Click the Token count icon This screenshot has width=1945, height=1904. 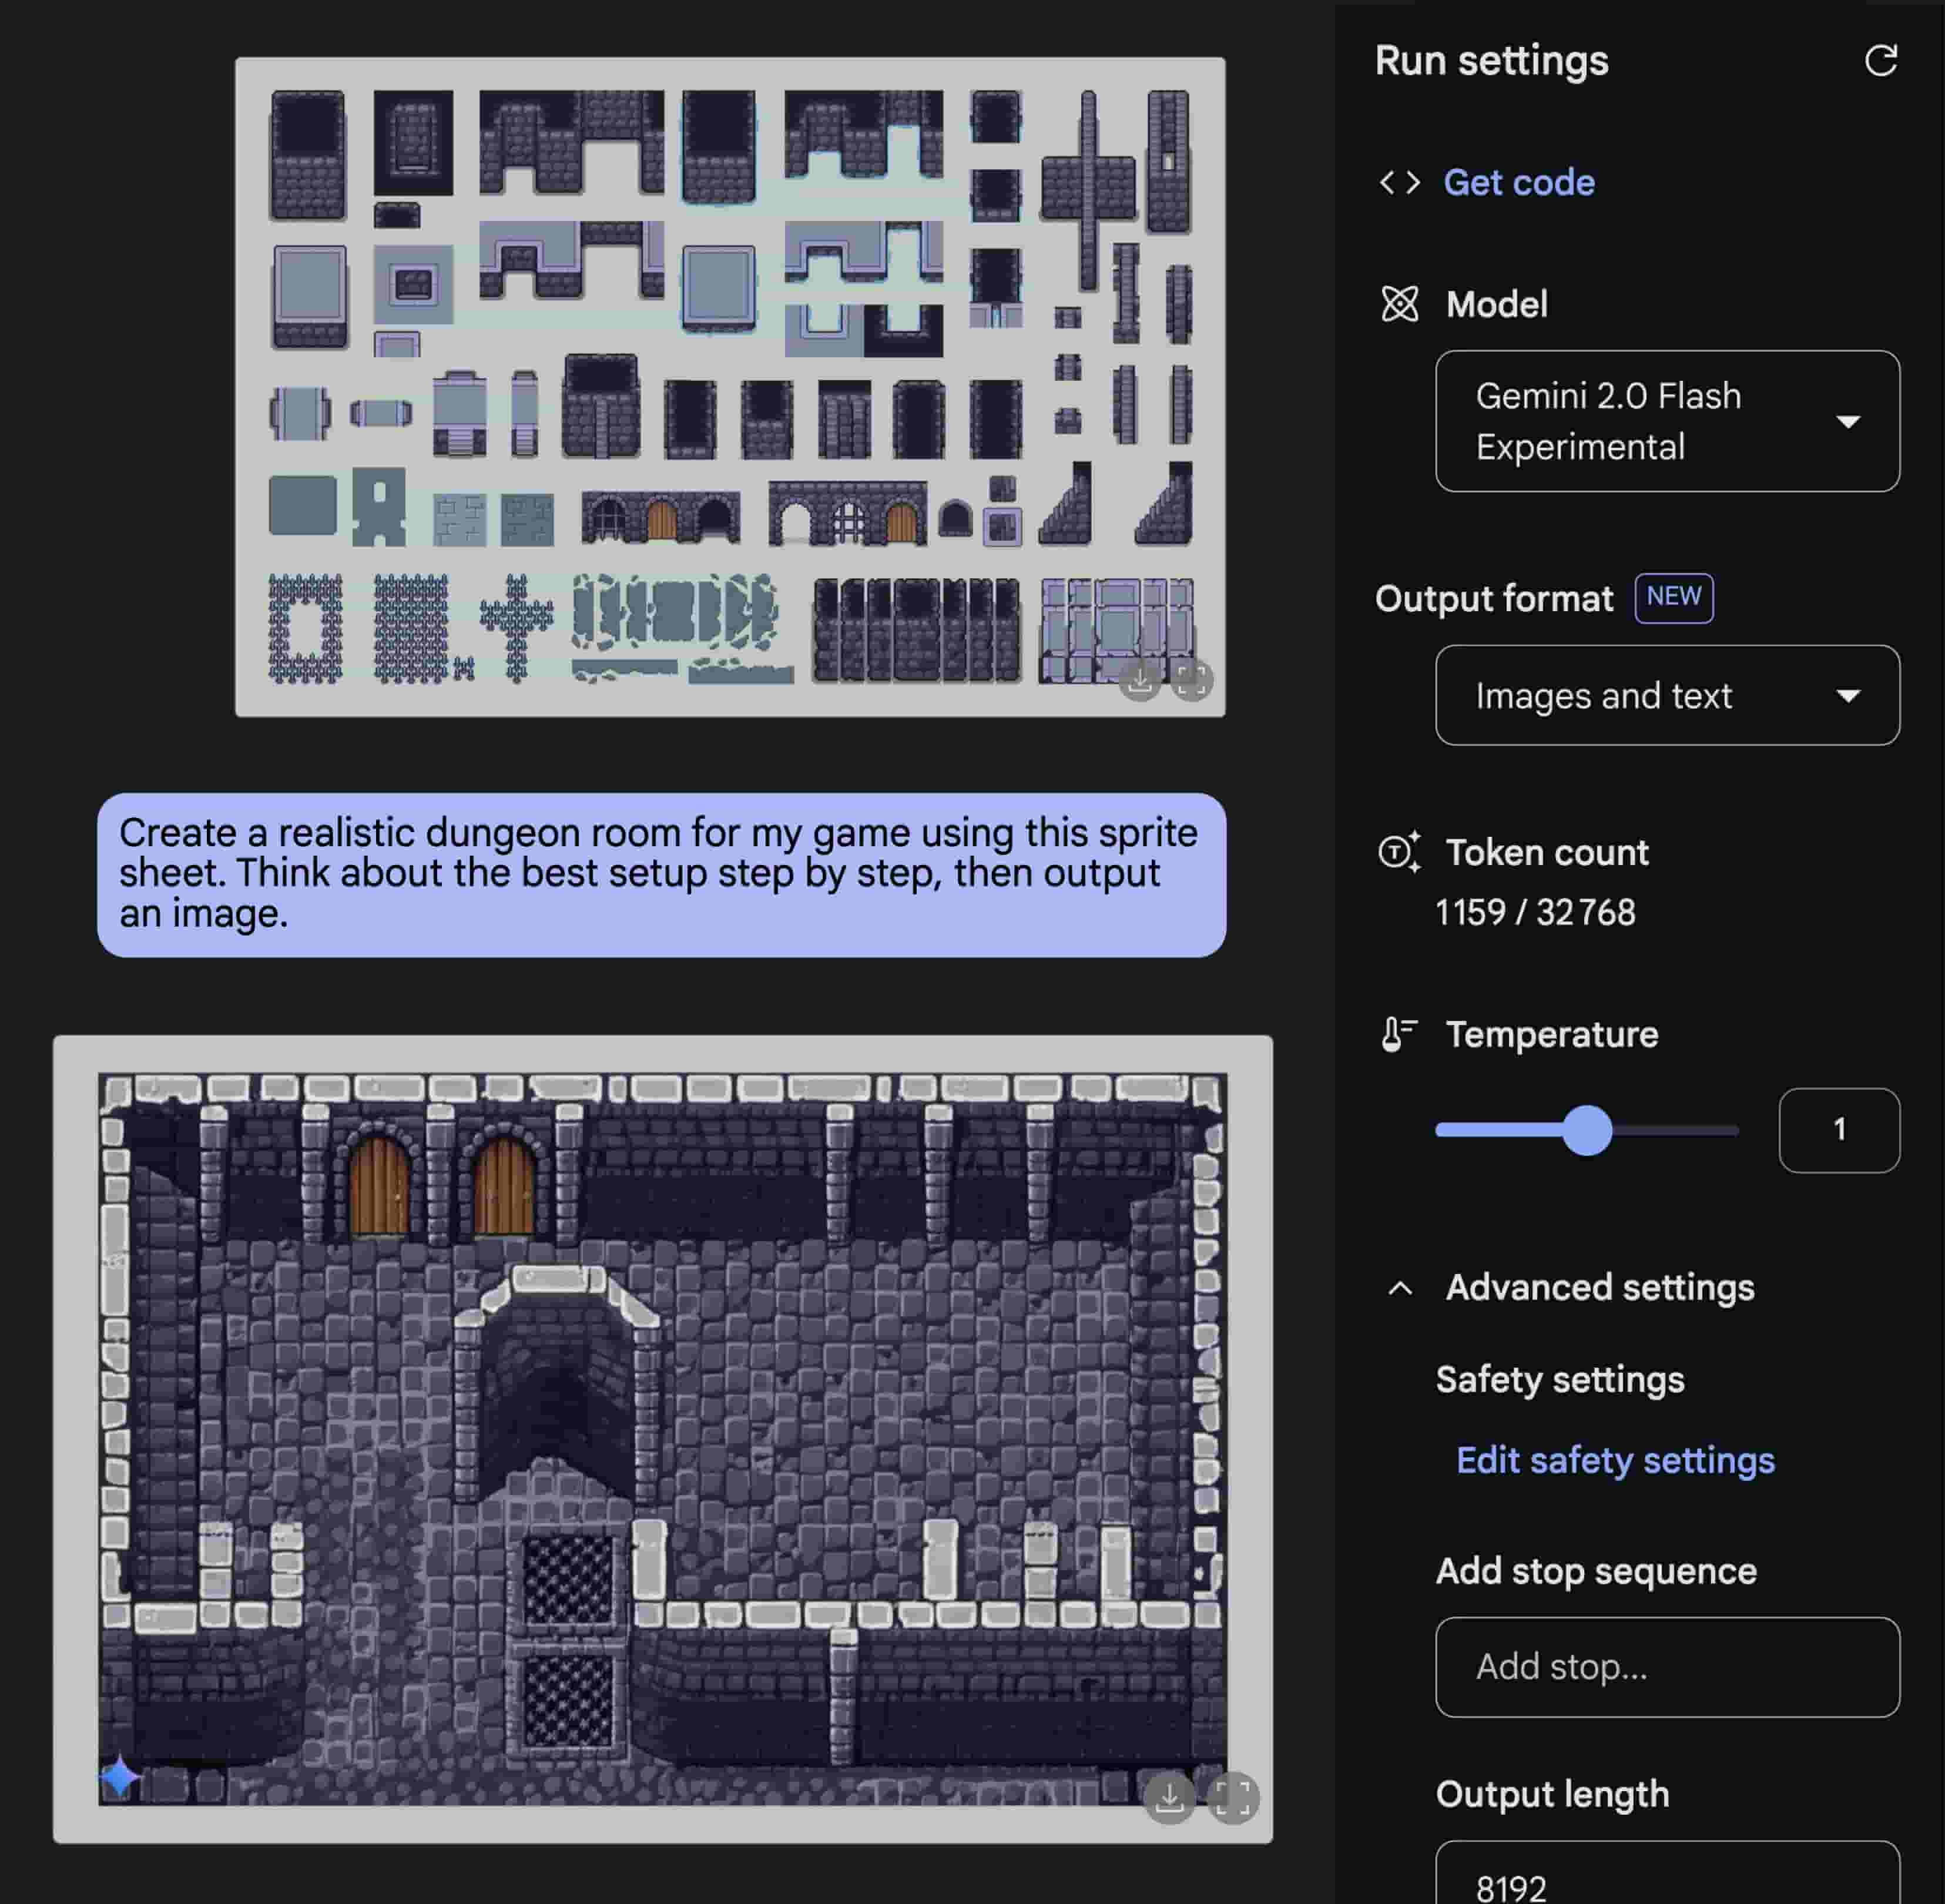1399,852
